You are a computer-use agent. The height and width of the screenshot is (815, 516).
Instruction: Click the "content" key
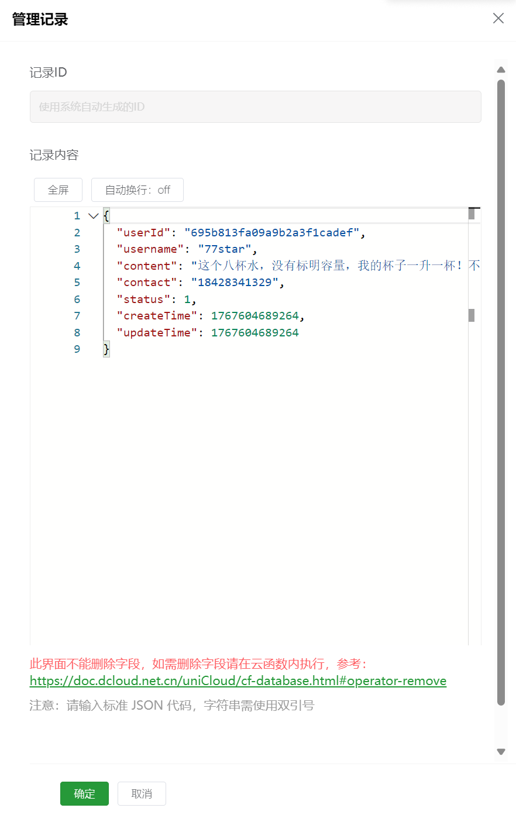pos(147,266)
